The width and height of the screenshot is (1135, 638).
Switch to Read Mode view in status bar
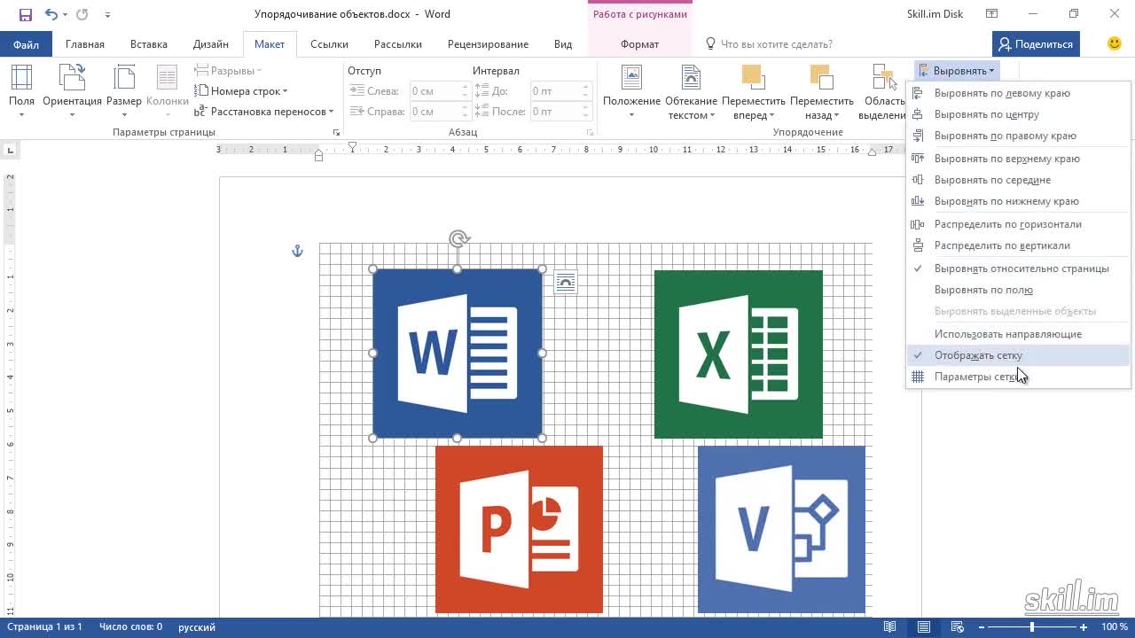(x=890, y=627)
